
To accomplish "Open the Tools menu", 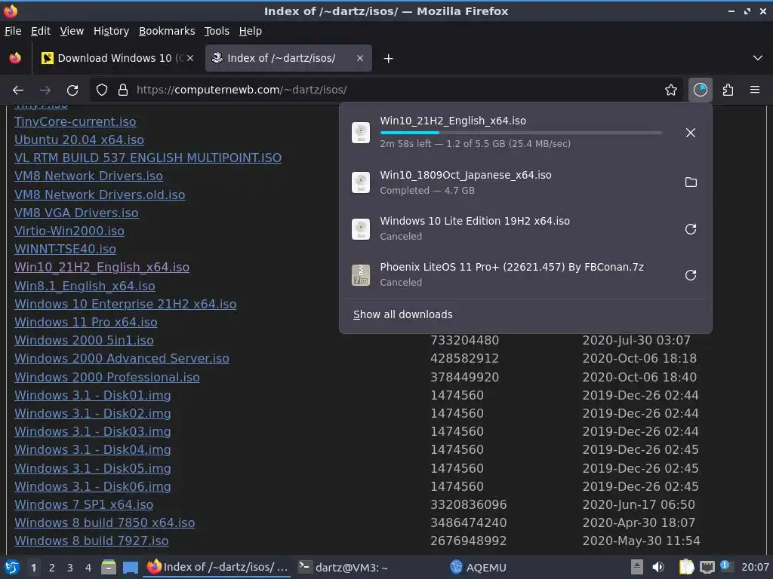I will click(x=217, y=31).
